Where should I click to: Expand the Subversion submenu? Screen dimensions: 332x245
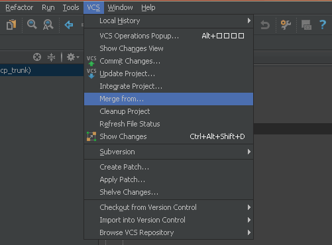168,152
